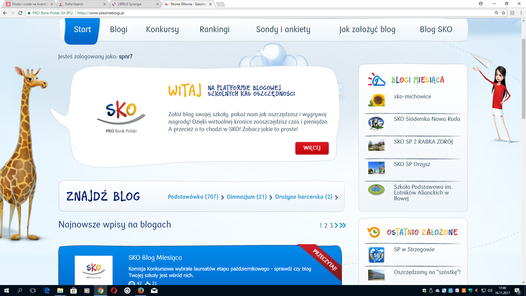Open the SKO SP 2 RABKA ZDRÓJ thumbnail

pos(376,145)
